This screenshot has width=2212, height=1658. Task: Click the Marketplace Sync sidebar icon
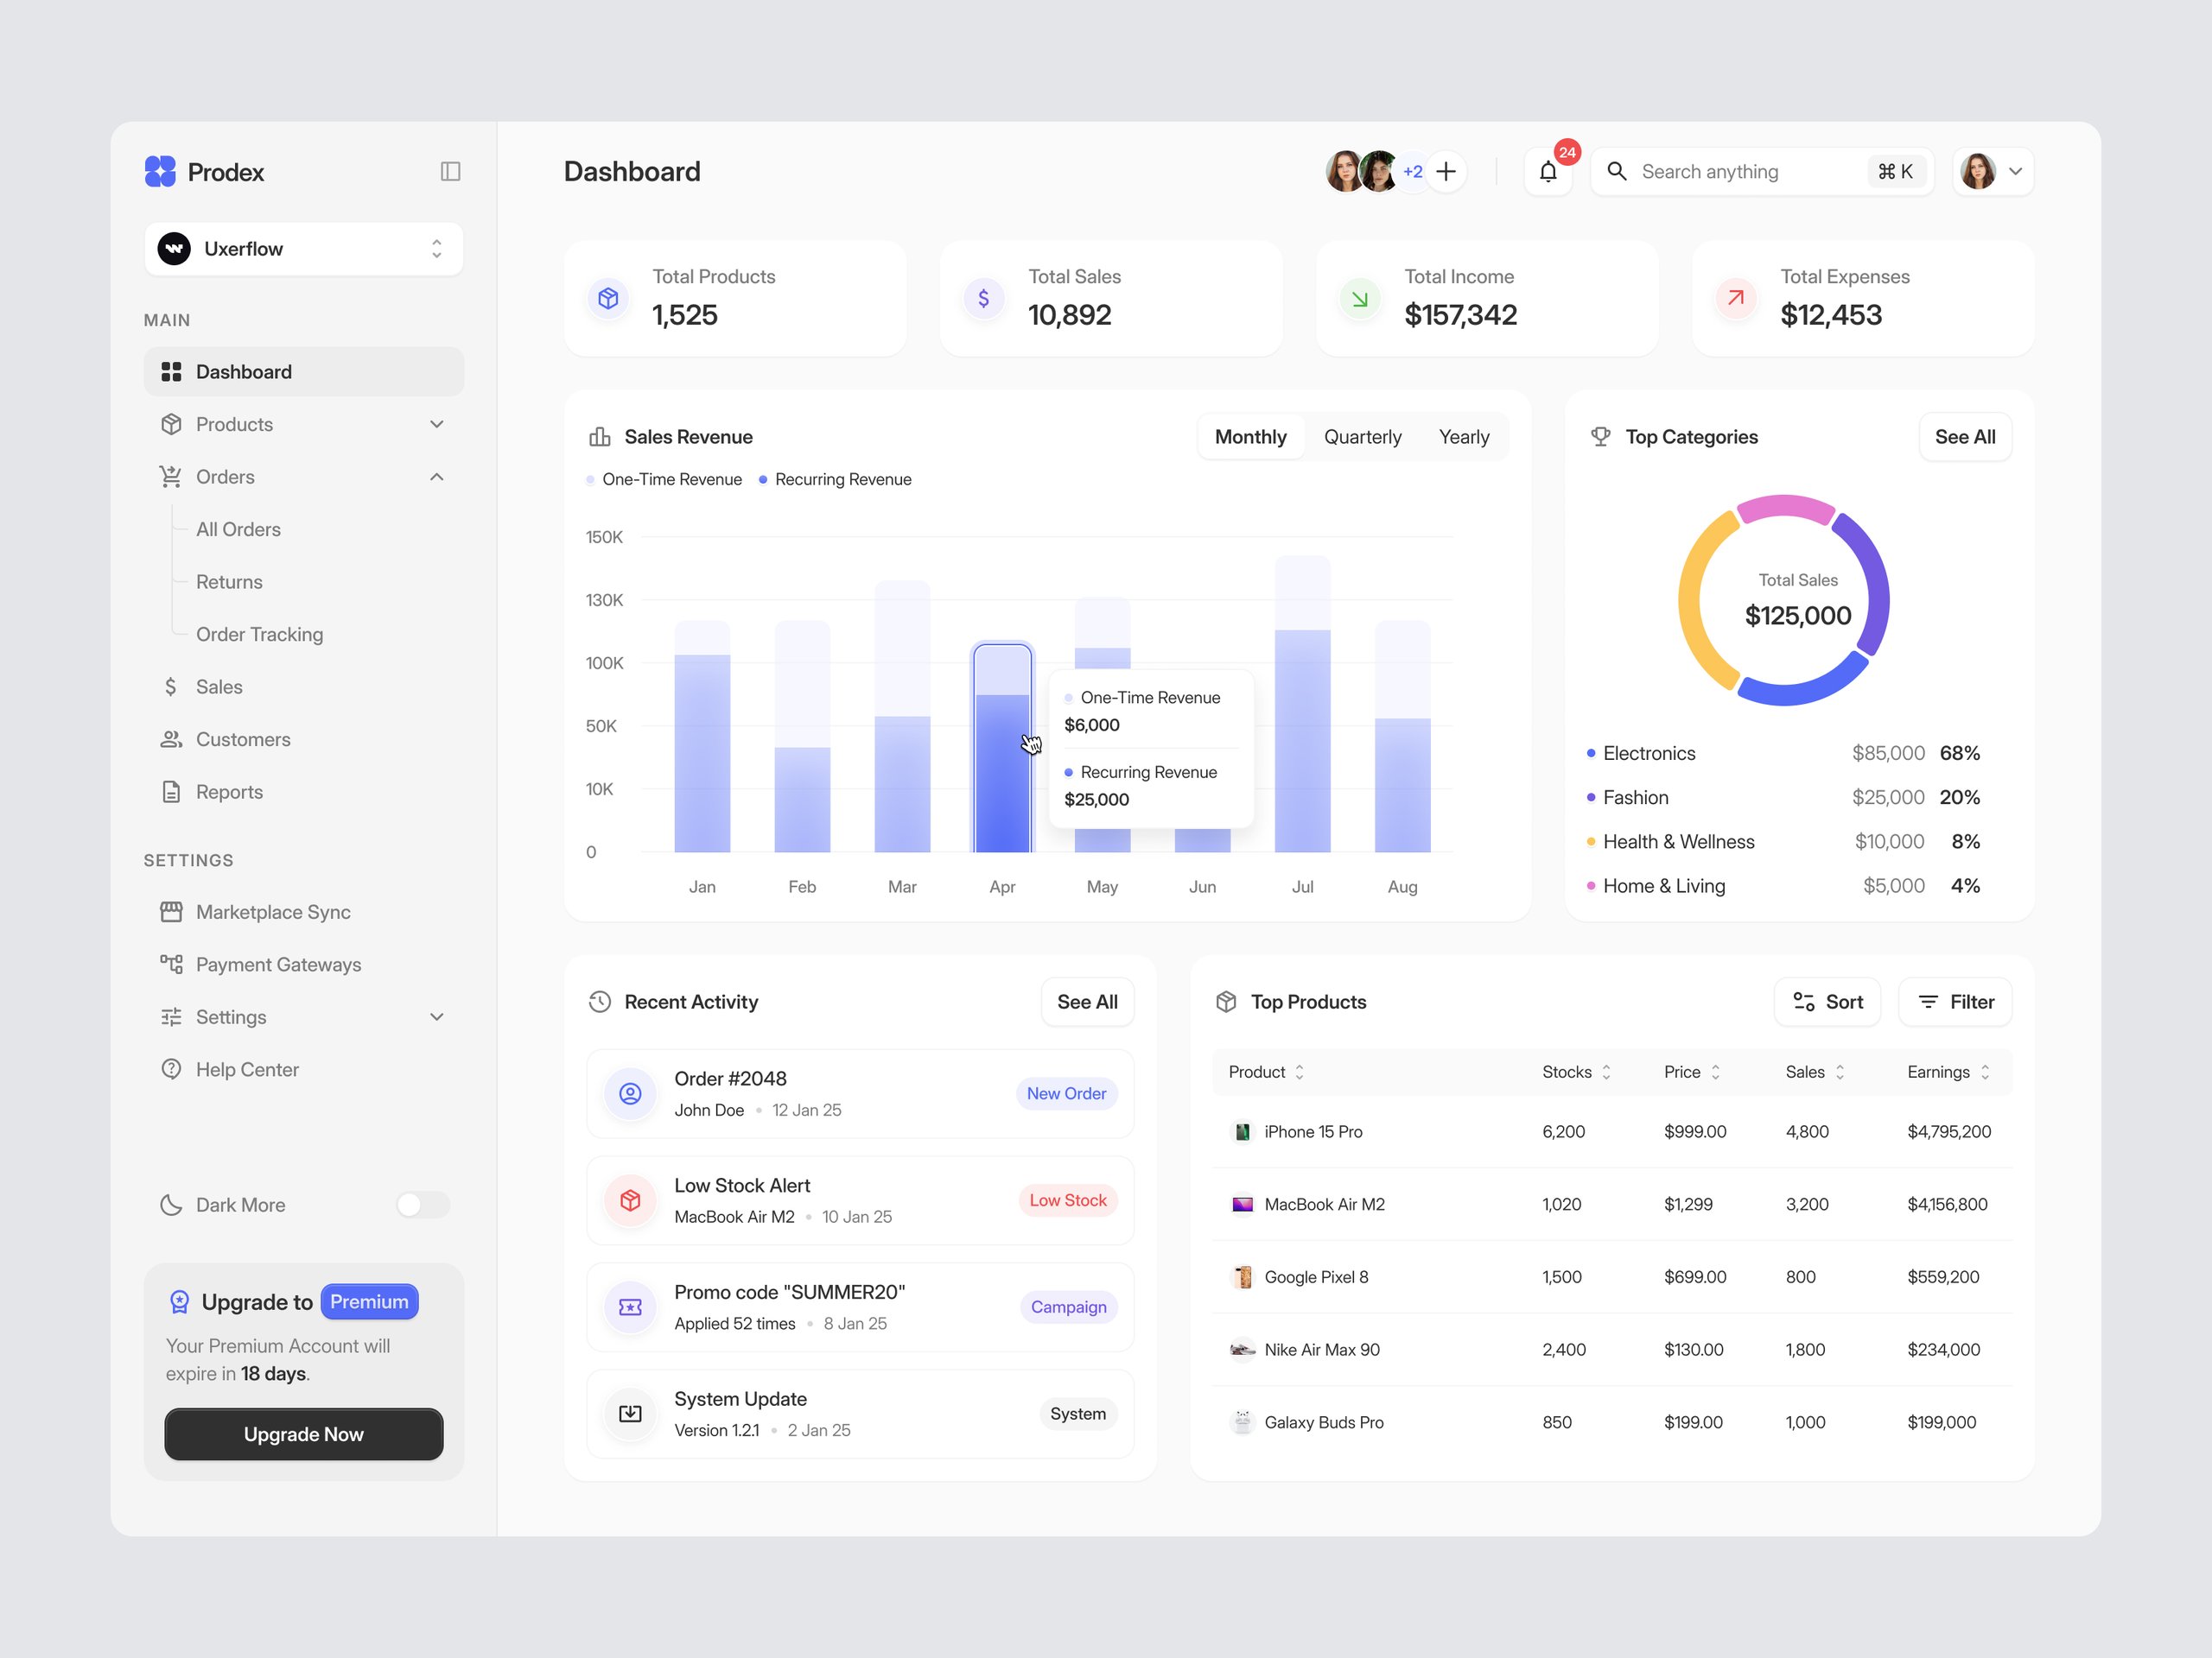[x=171, y=911]
